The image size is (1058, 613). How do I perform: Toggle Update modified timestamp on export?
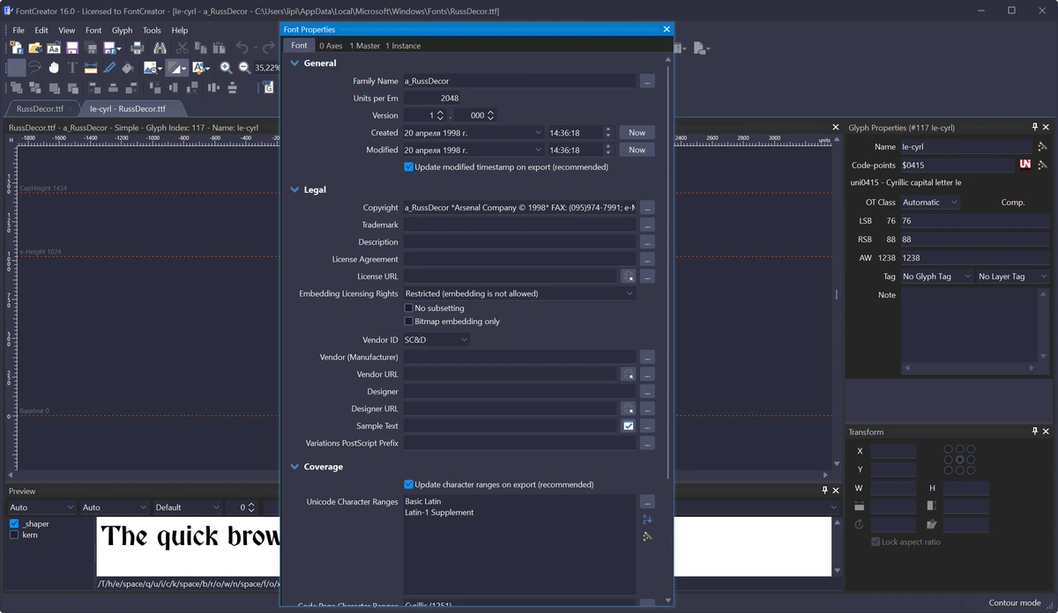(x=409, y=166)
